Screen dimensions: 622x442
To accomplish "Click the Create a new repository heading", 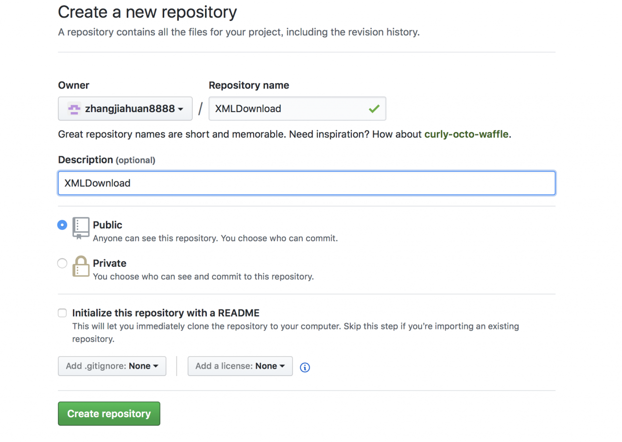I will pos(147,12).
